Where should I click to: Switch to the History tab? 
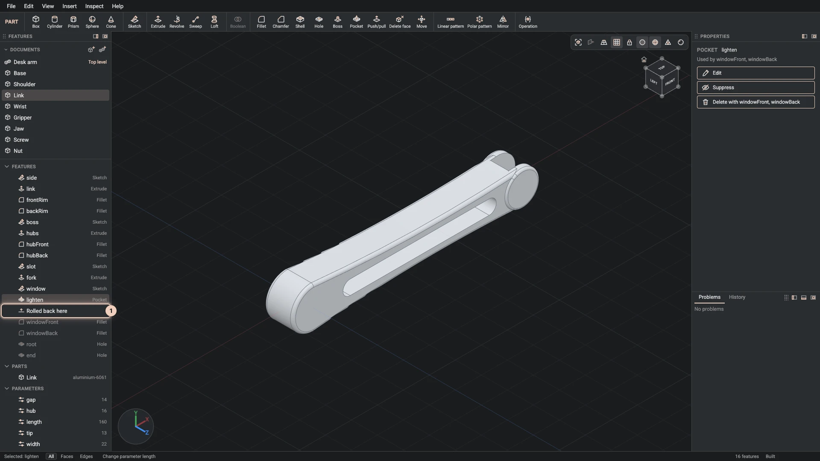click(737, 297)
